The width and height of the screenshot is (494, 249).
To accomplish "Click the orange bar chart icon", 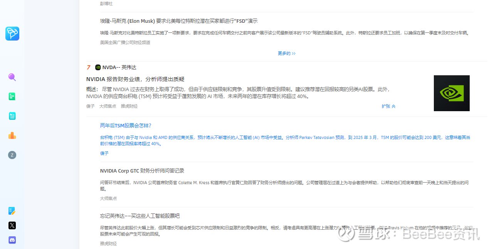I will [x=12, y=136].
